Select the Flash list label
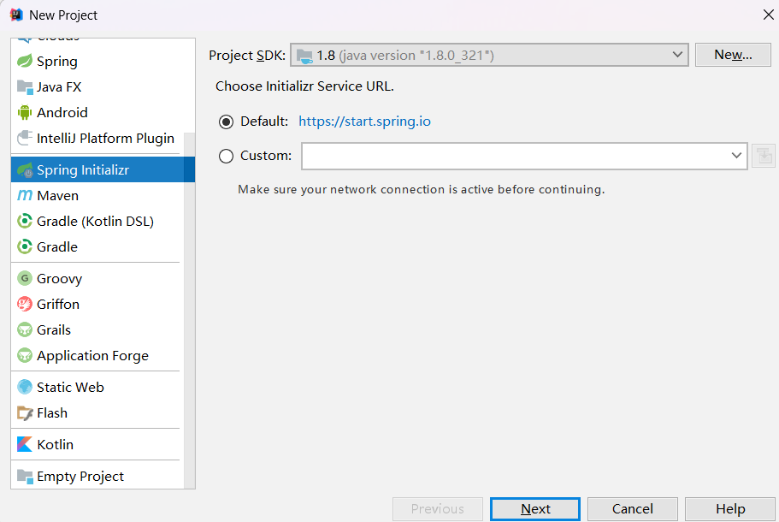 (52, 413)
